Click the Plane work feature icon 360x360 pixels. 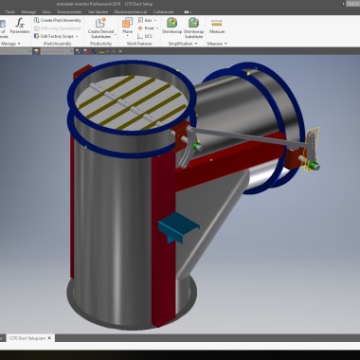pyautogui.click(x=127, y=26)
